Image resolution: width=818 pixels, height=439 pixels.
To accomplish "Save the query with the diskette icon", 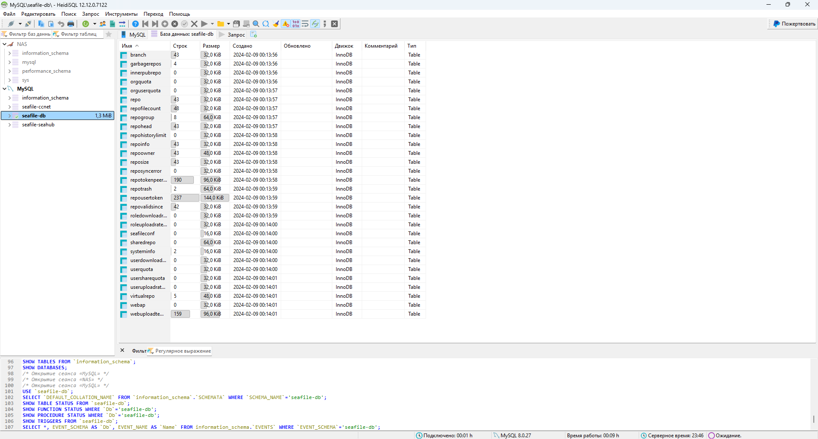I will pyautogui.click(x=236, y=24).
